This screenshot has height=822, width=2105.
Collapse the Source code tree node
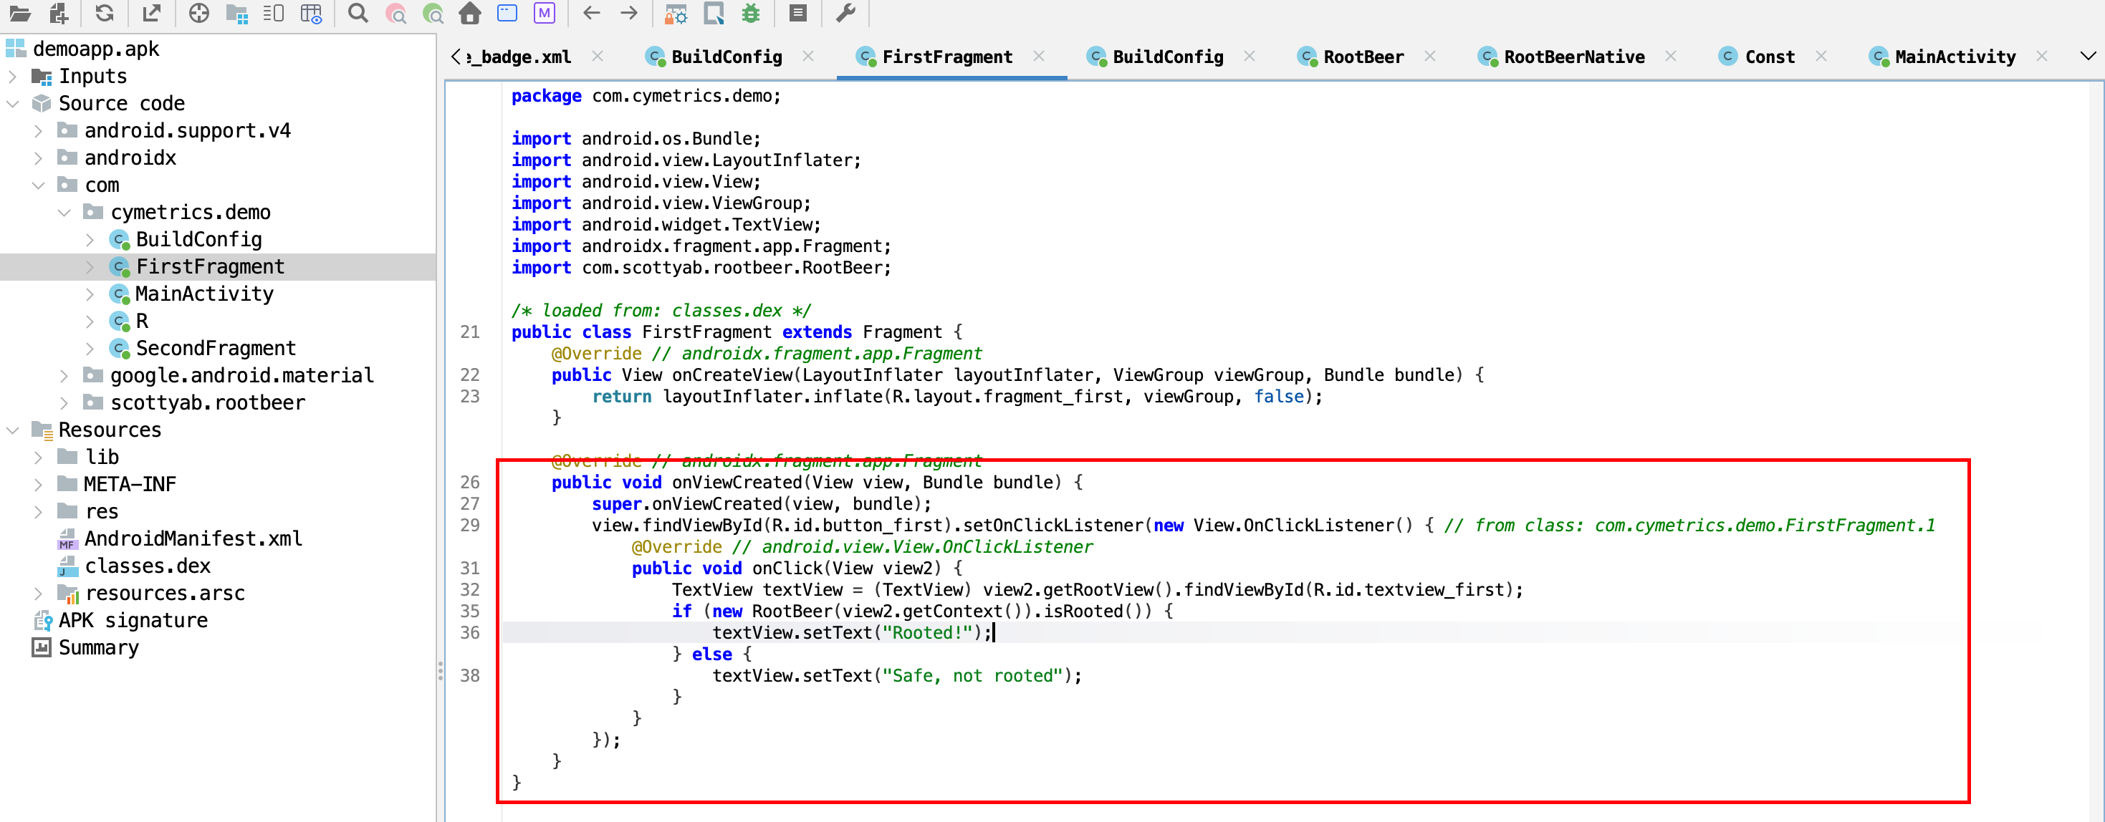(x=12, y=104)
